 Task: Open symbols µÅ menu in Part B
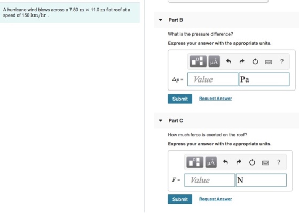pos(214,61)
